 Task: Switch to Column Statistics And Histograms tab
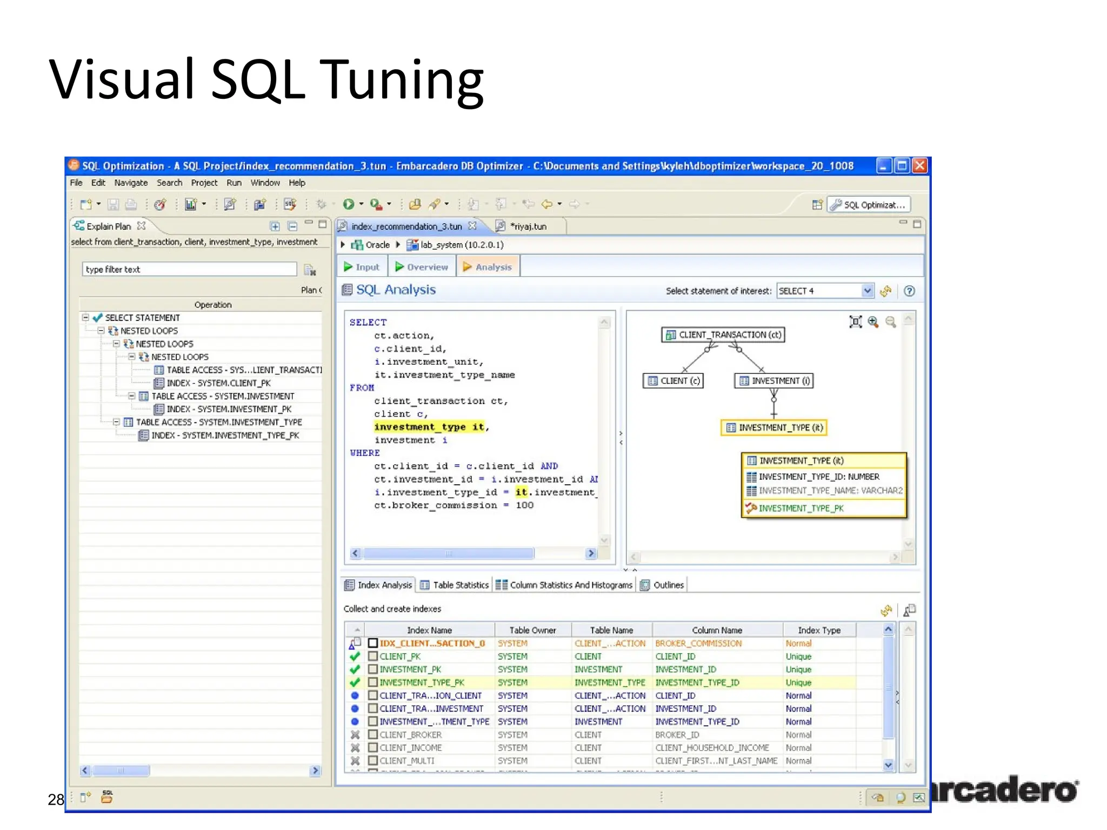coord(564,585)
